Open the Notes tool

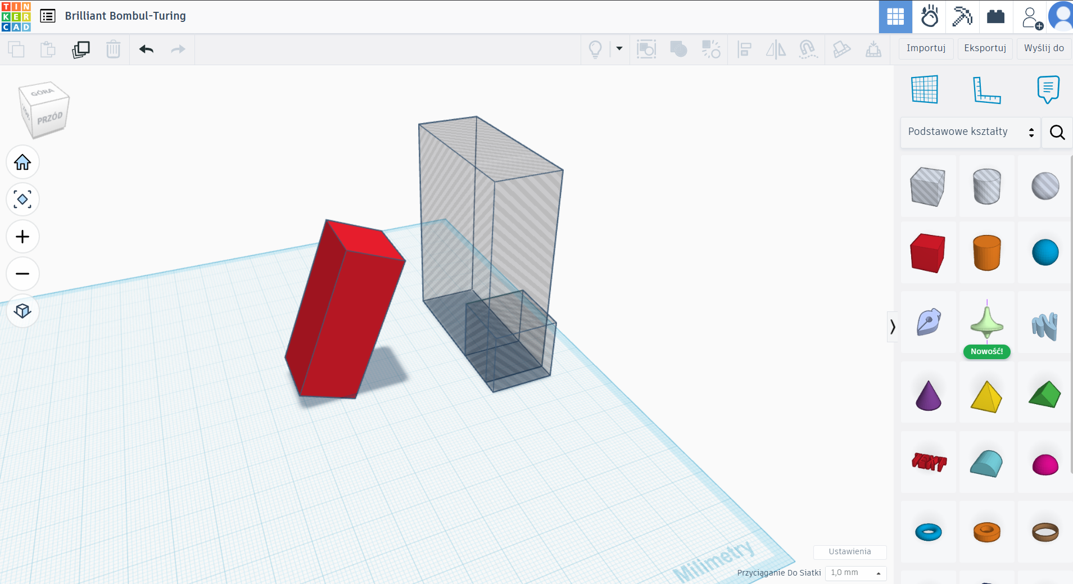pos(1048,89)
